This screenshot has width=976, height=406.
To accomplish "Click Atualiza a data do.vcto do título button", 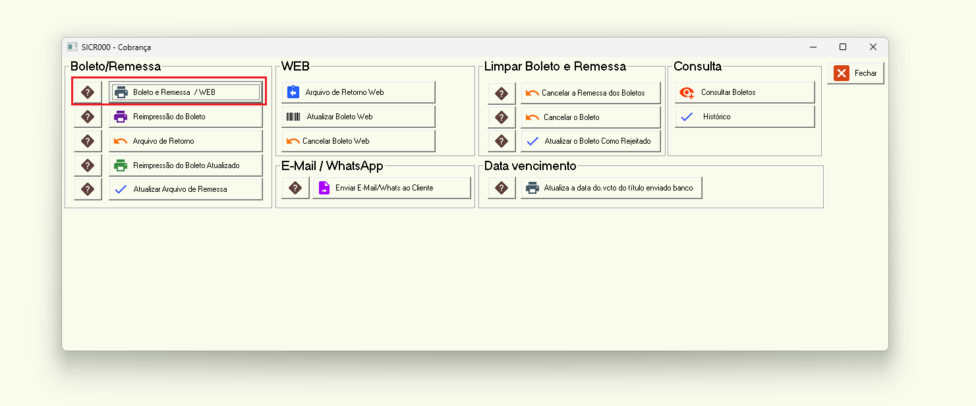I will [x=611, y=188].
